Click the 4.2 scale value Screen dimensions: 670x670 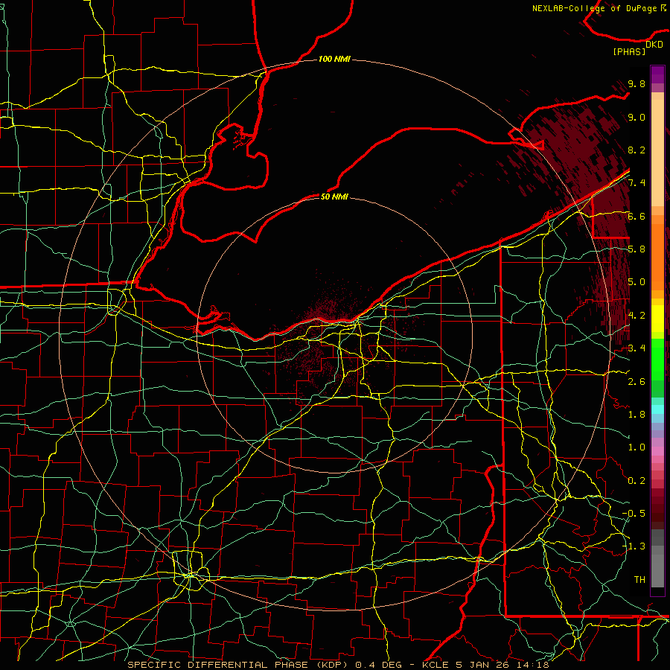tap(636, 316)
